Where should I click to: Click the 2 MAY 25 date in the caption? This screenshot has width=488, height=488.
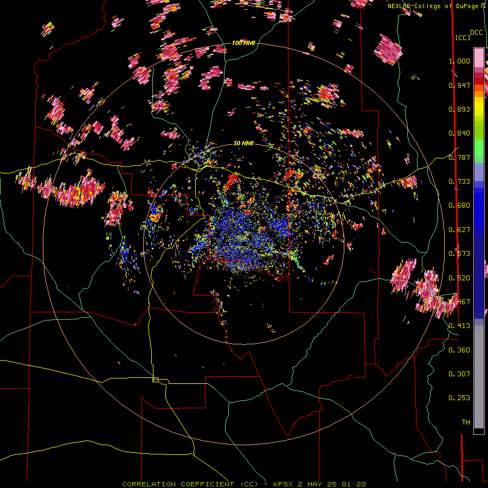click(x=318, y=484)
